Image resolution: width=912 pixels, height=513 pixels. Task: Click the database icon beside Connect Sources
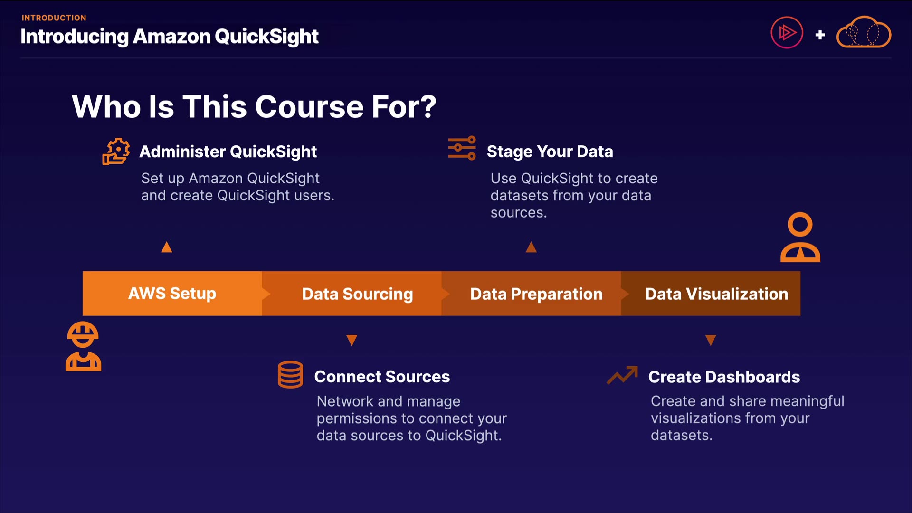(290, 375)
